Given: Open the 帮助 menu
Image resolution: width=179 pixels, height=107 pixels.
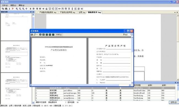Looking at the screenshot, I should tap(21, 5).
